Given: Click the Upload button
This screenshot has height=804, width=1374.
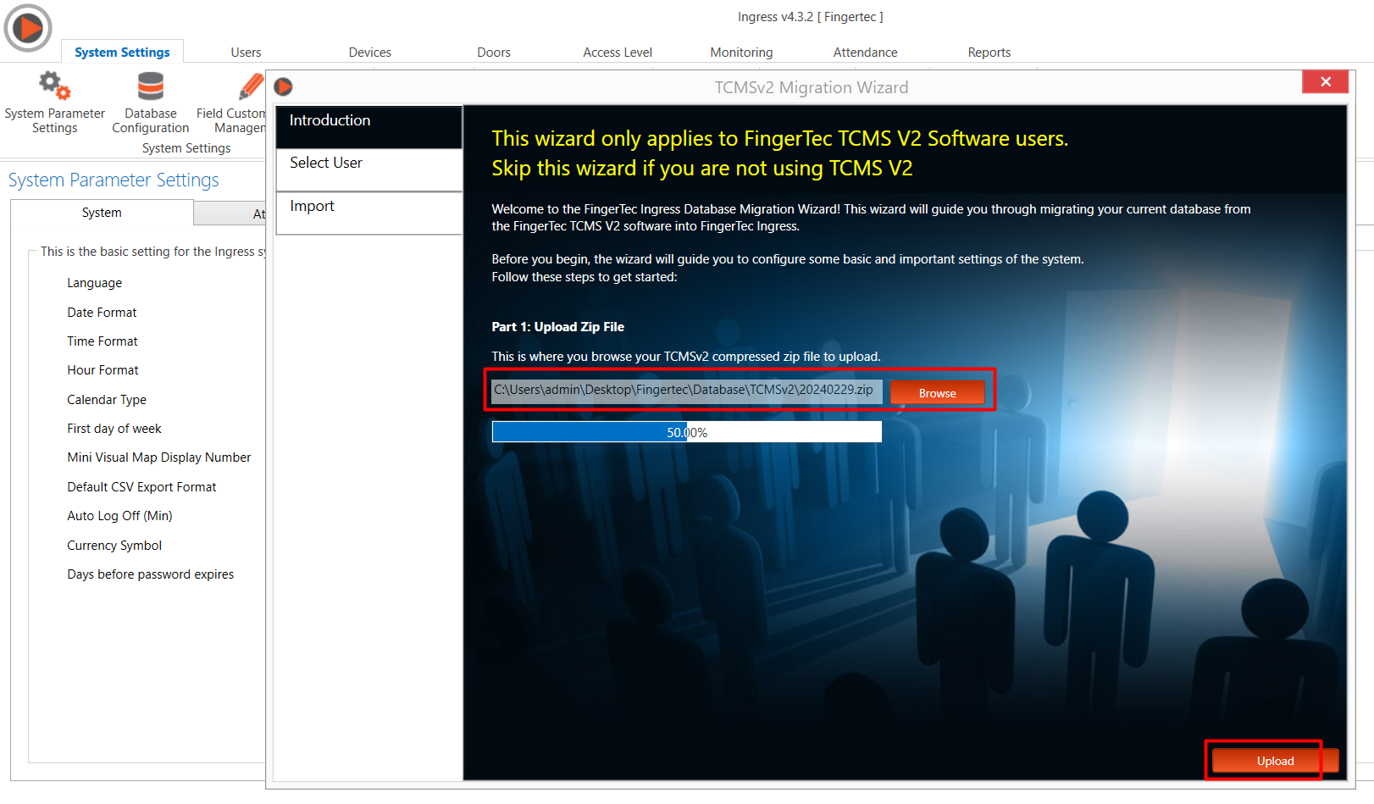Looking at the screenshot, I should click(1275, 761).
